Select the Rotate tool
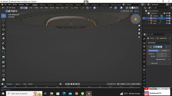172x96 pixels. click(3, 30)
